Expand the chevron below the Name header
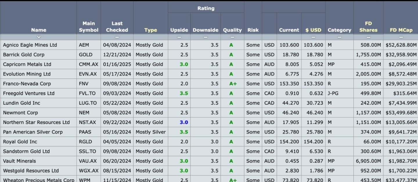The height and width of the screenshot is (182, 418). click(x=39, y=37)
